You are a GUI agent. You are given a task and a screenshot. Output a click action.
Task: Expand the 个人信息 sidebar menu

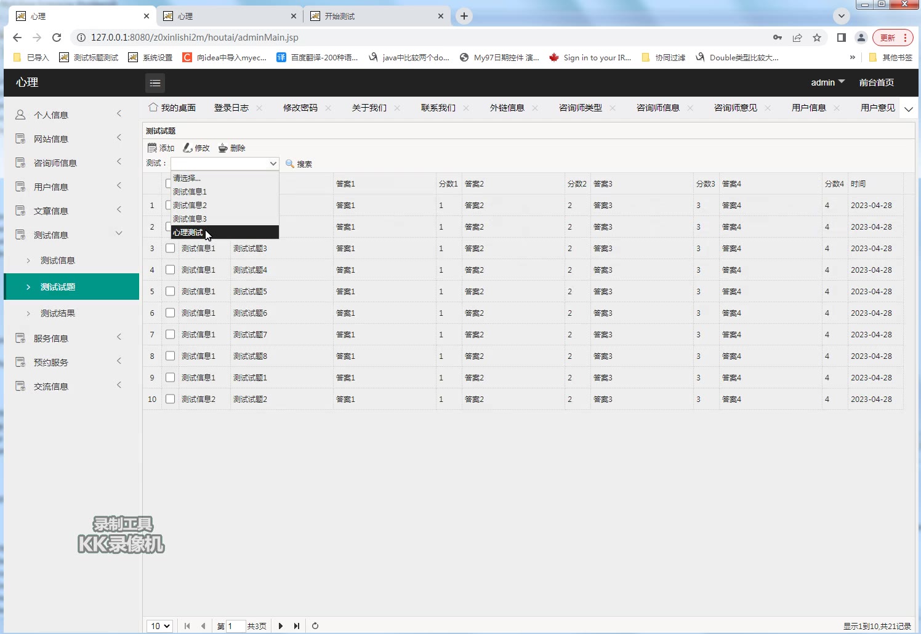pos(71,114)
